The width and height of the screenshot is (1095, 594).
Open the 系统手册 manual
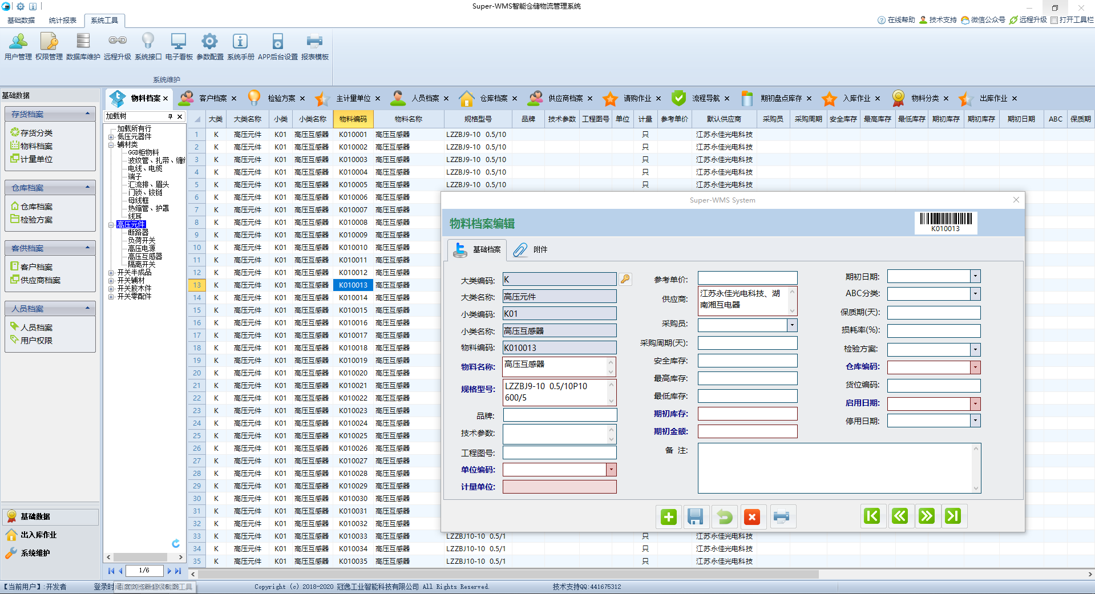241,46
